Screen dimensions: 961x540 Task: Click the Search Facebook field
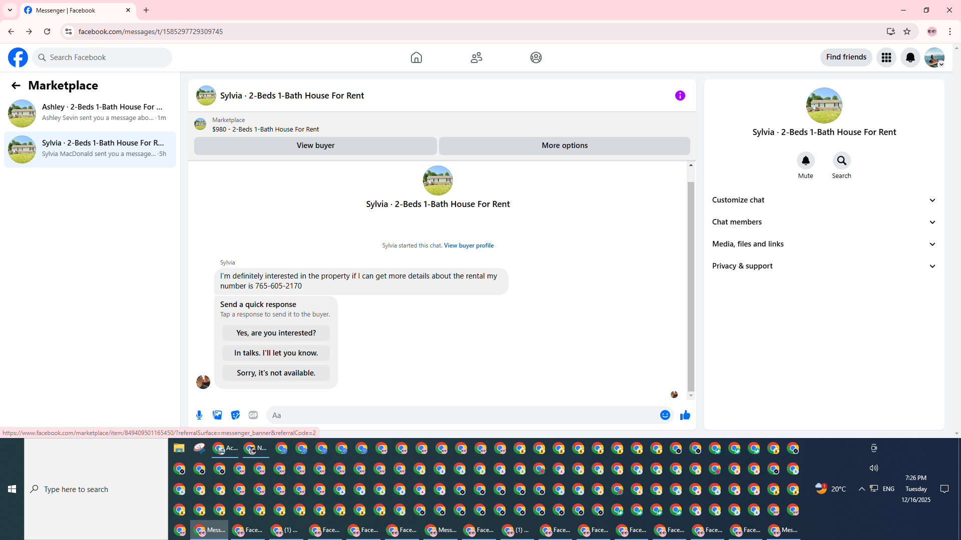point(103,57)
